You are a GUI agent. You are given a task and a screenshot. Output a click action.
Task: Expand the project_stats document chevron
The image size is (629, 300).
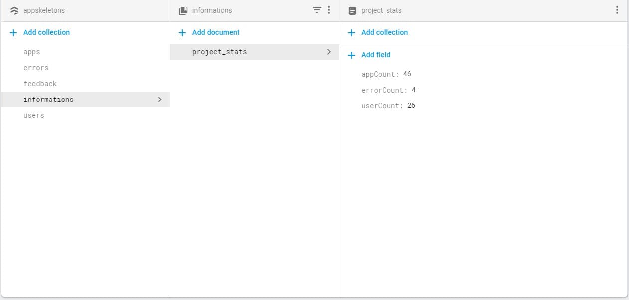[328, 51]
